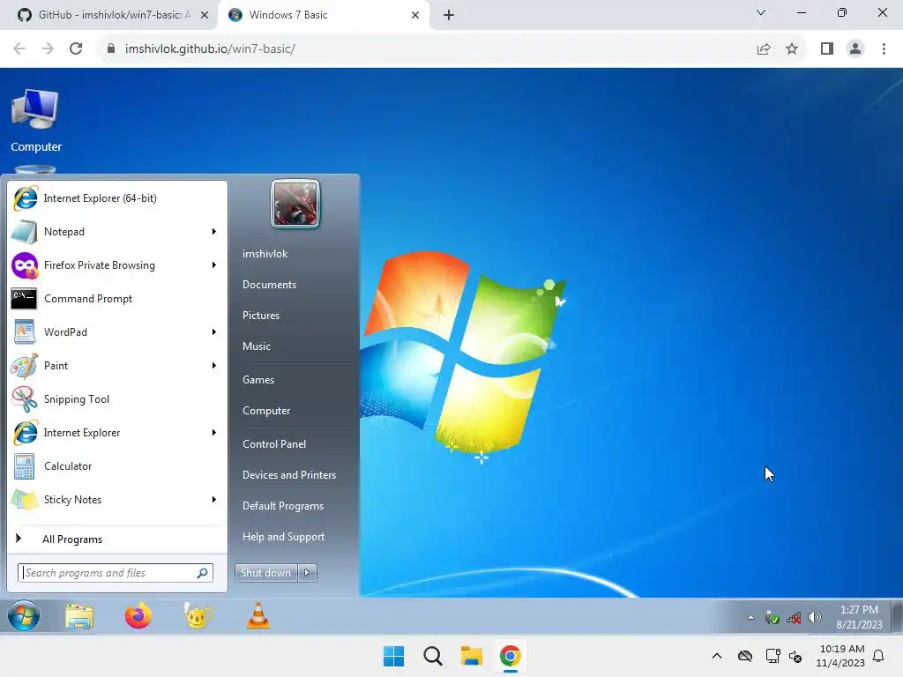Open the Snipping Tool

click(117, 399)
